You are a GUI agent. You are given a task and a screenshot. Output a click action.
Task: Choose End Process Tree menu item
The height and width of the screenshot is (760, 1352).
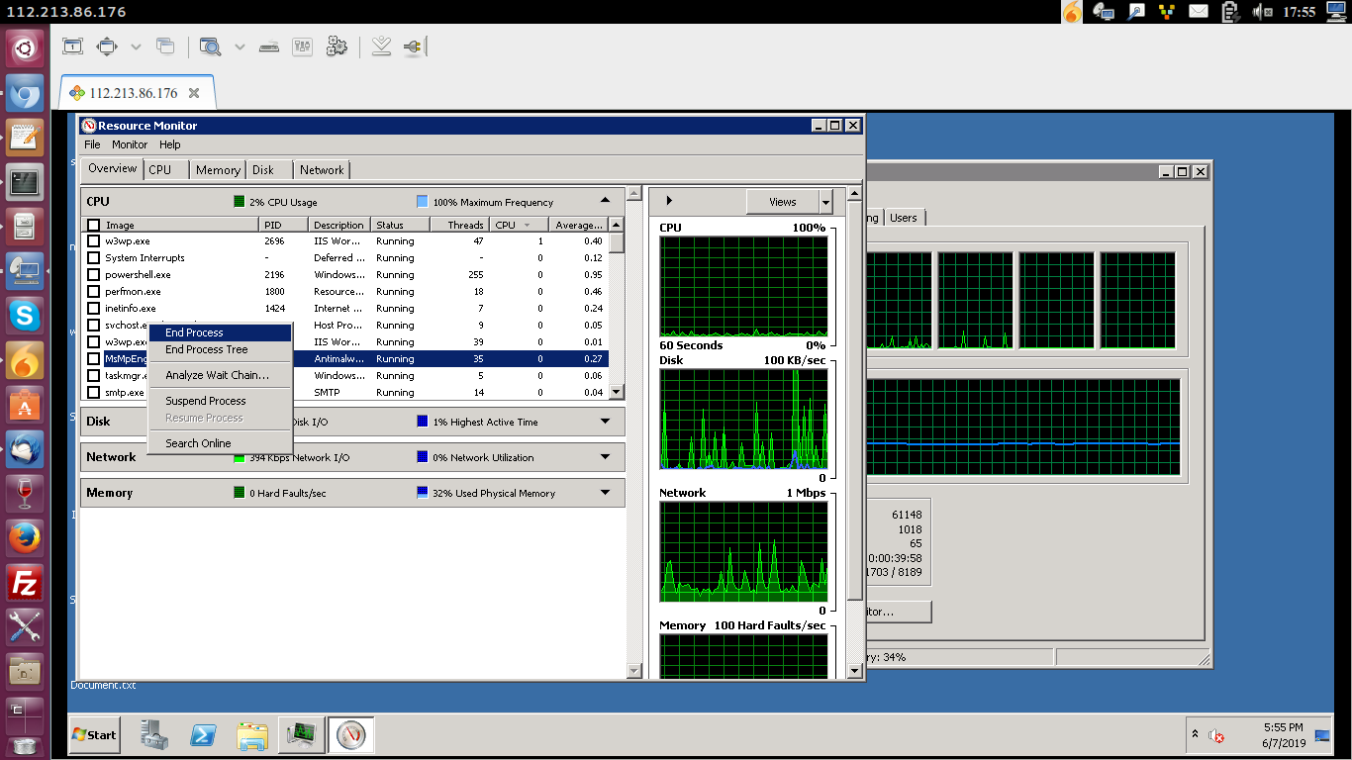(x=220, y=349)
